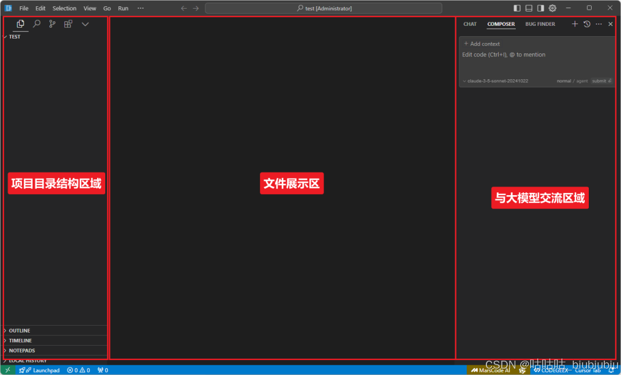Expand the NOTEPADS section

55,350
